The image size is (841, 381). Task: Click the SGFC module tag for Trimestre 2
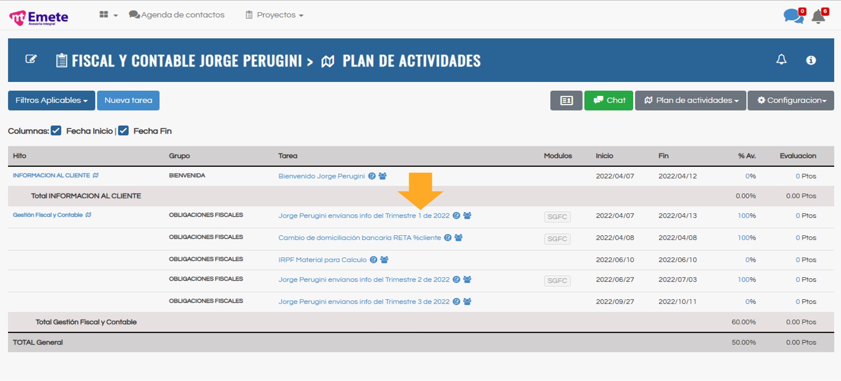pyautogui.click(x=557, y=280)
